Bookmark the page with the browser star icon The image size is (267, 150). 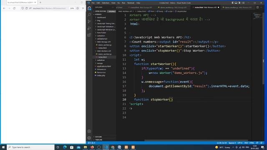tap(78, 8)
